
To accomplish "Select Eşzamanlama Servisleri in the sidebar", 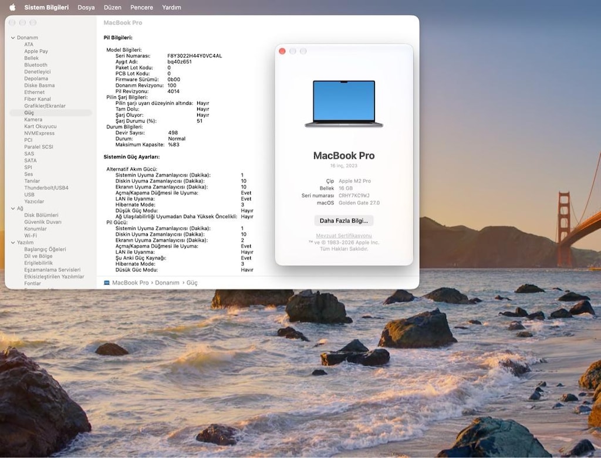I will click(52, 270).
